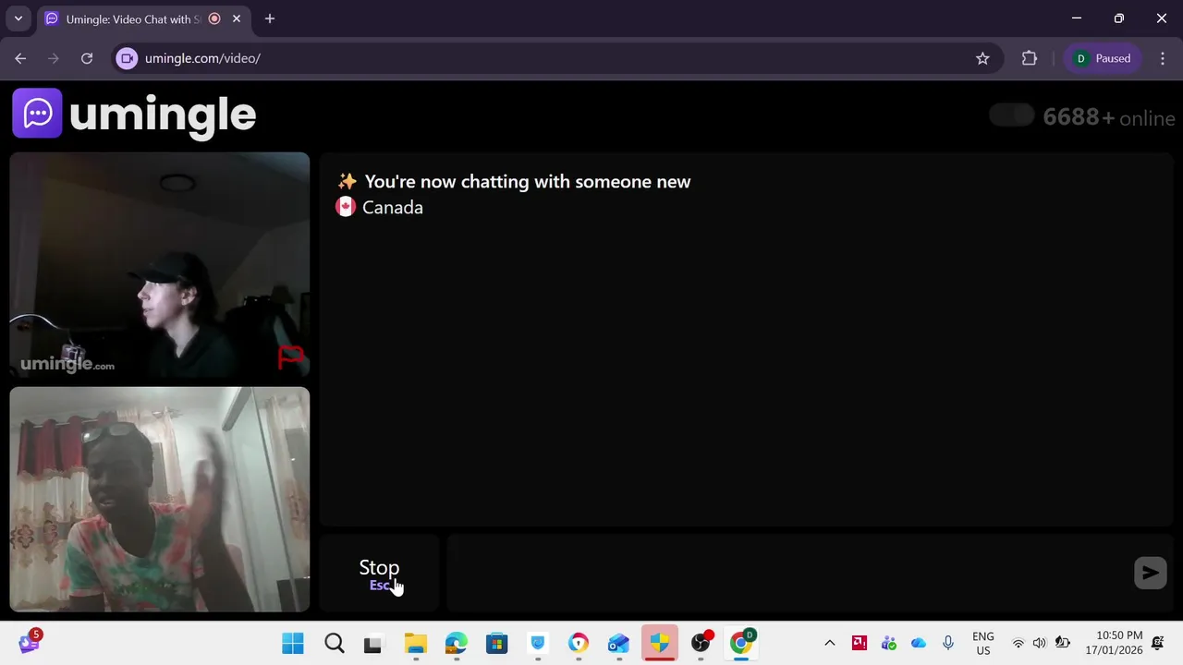Click the stranger's video feed
This screenshot has width=1183, height=665.
tap(160, 265)
